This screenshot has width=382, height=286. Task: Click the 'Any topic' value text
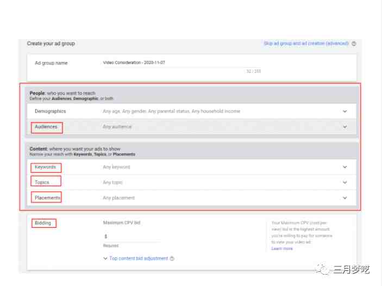(112, 182)
